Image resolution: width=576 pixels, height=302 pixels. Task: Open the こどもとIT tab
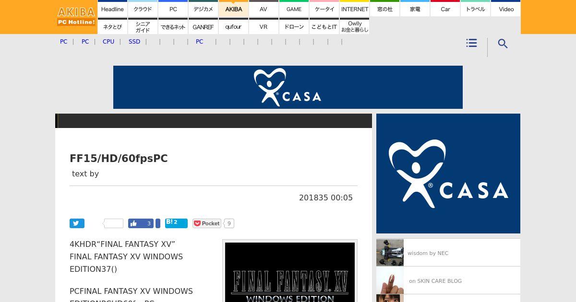324,26
